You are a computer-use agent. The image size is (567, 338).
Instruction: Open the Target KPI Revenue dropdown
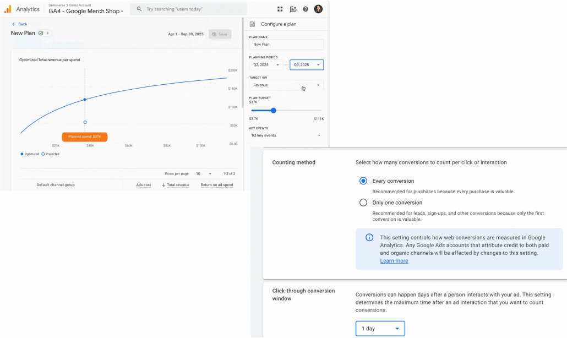click(286, 85)
